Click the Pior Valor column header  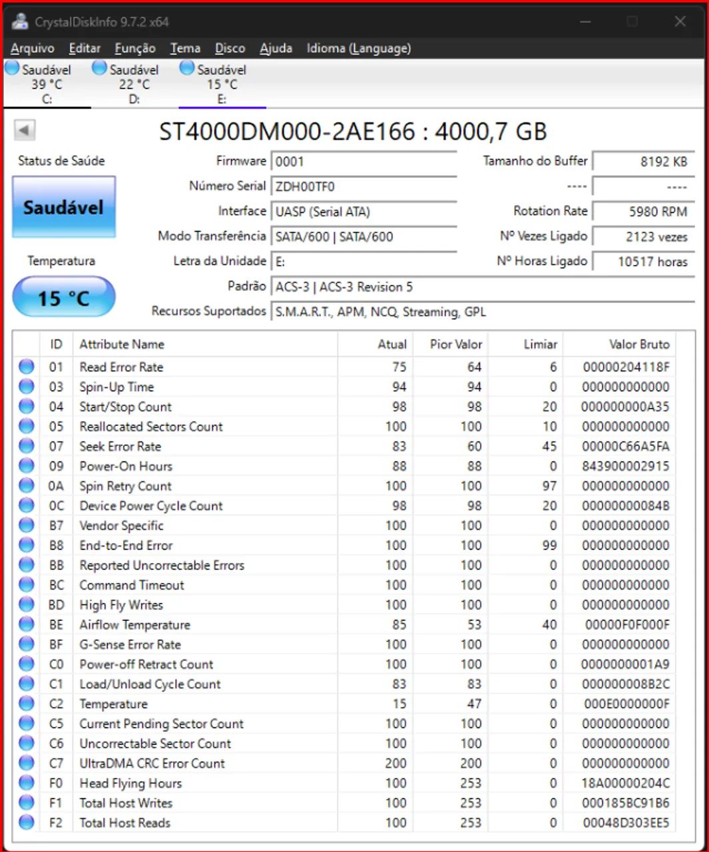point(450,344)
